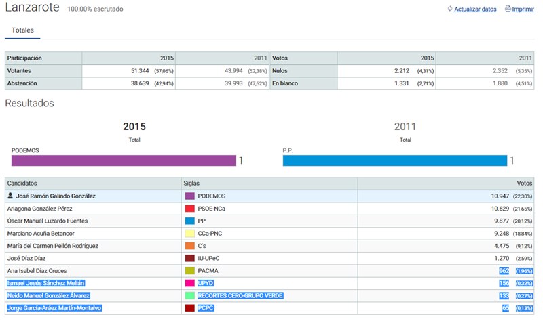The width and height of the screenshot is (543, 321).
Task: Click the Abstención row label
Action: tap(22, 83)
